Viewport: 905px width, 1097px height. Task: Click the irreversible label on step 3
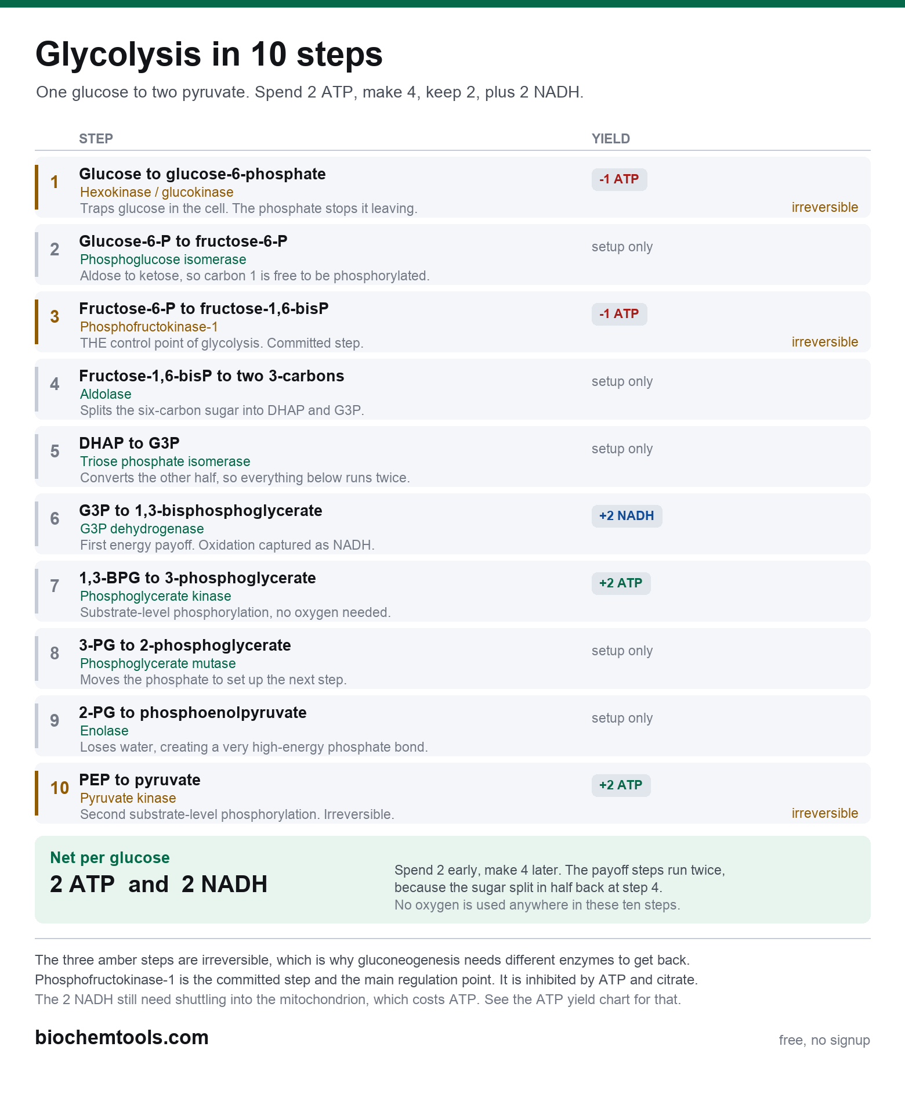[x=824, y=342]
